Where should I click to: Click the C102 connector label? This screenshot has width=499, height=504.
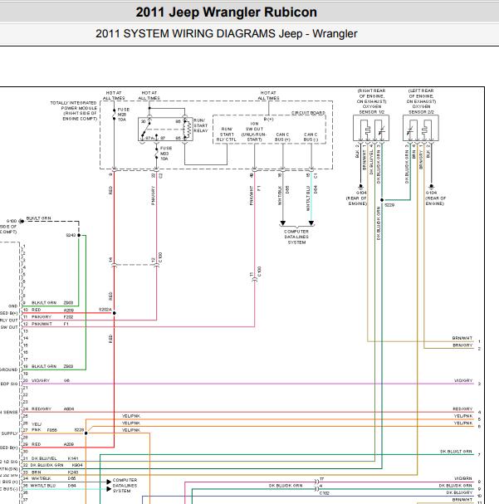coord(324,493)
